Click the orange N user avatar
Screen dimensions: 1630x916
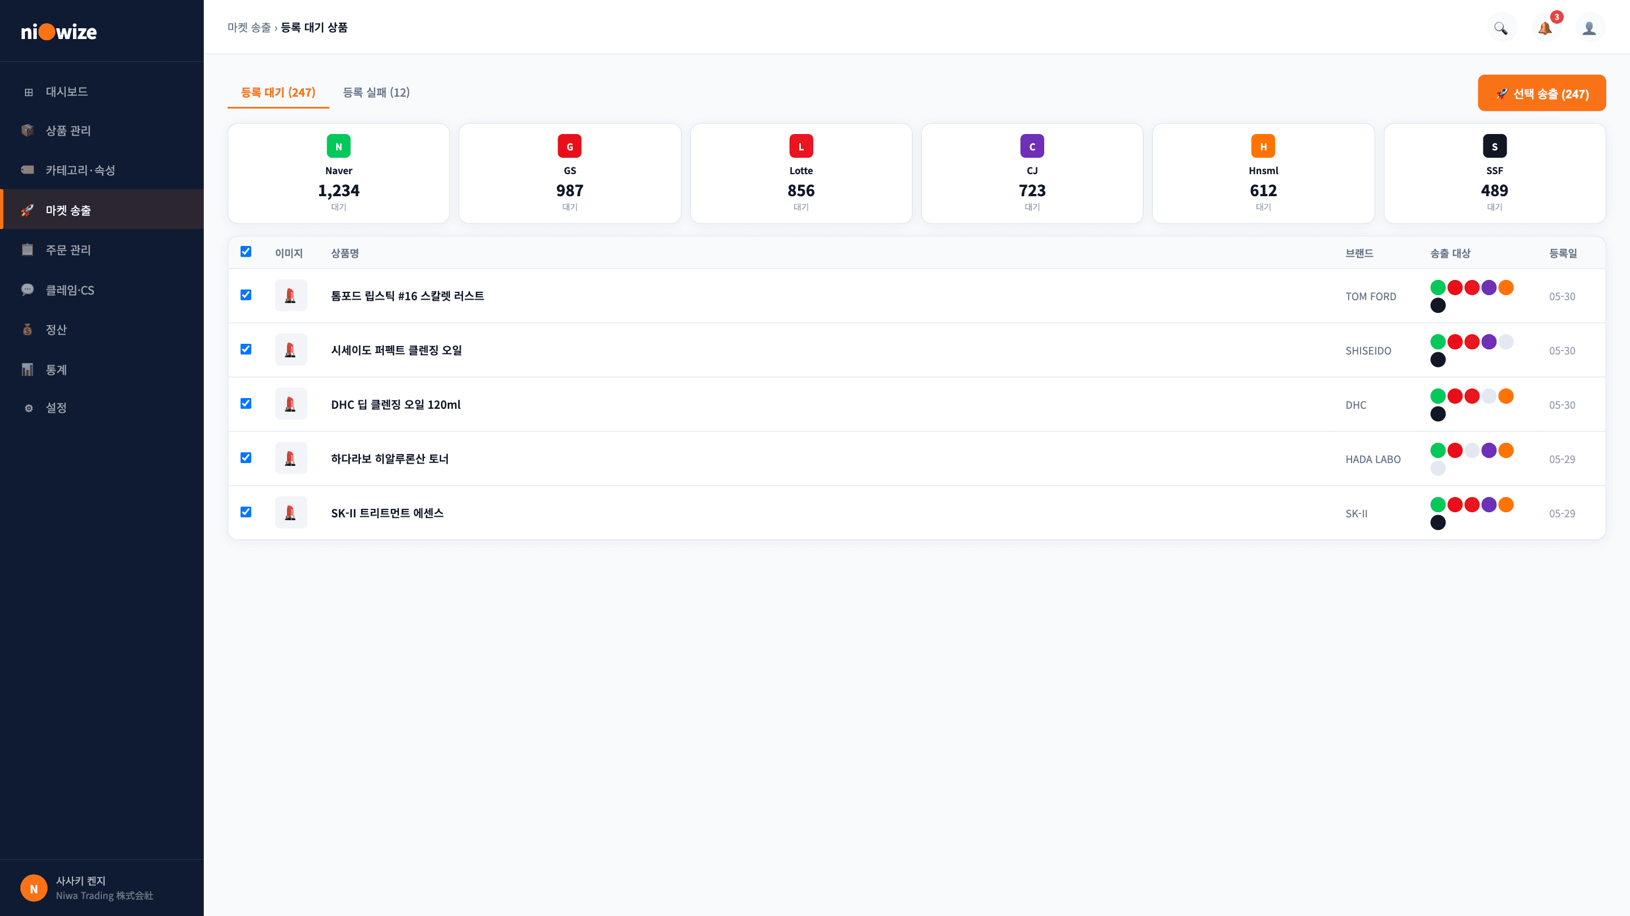coord(33,888)
